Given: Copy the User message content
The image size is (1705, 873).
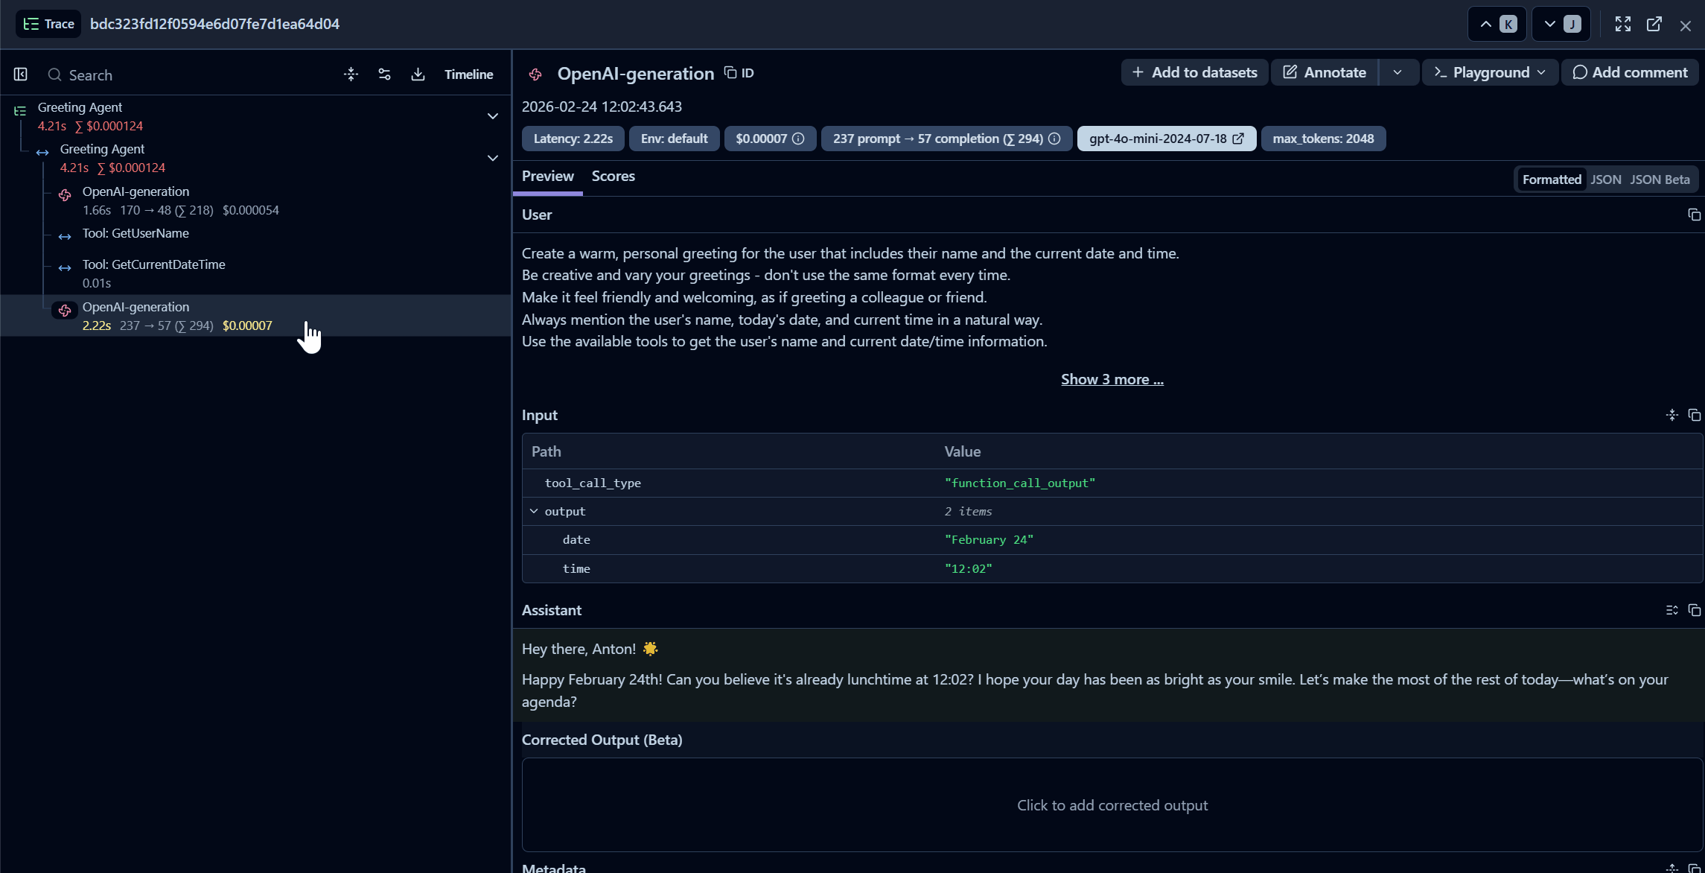Looking at the screenshot, I should click(1694, 215).
